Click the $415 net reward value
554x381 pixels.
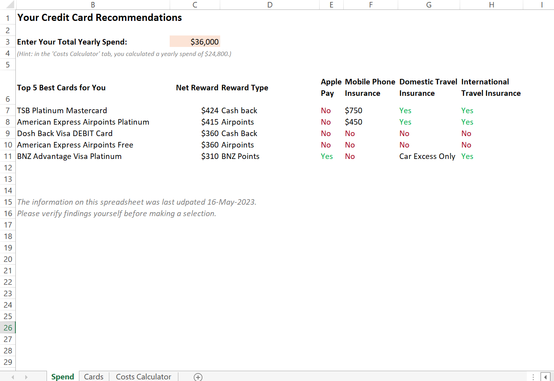[x=210, y=122]
